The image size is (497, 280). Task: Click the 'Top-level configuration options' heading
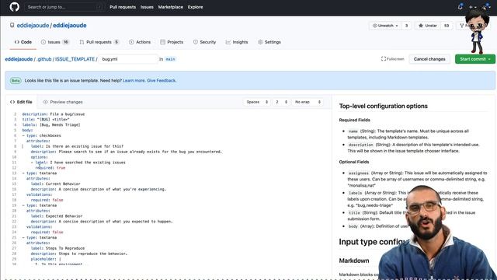pyautogui.click(x=383, y=106)
